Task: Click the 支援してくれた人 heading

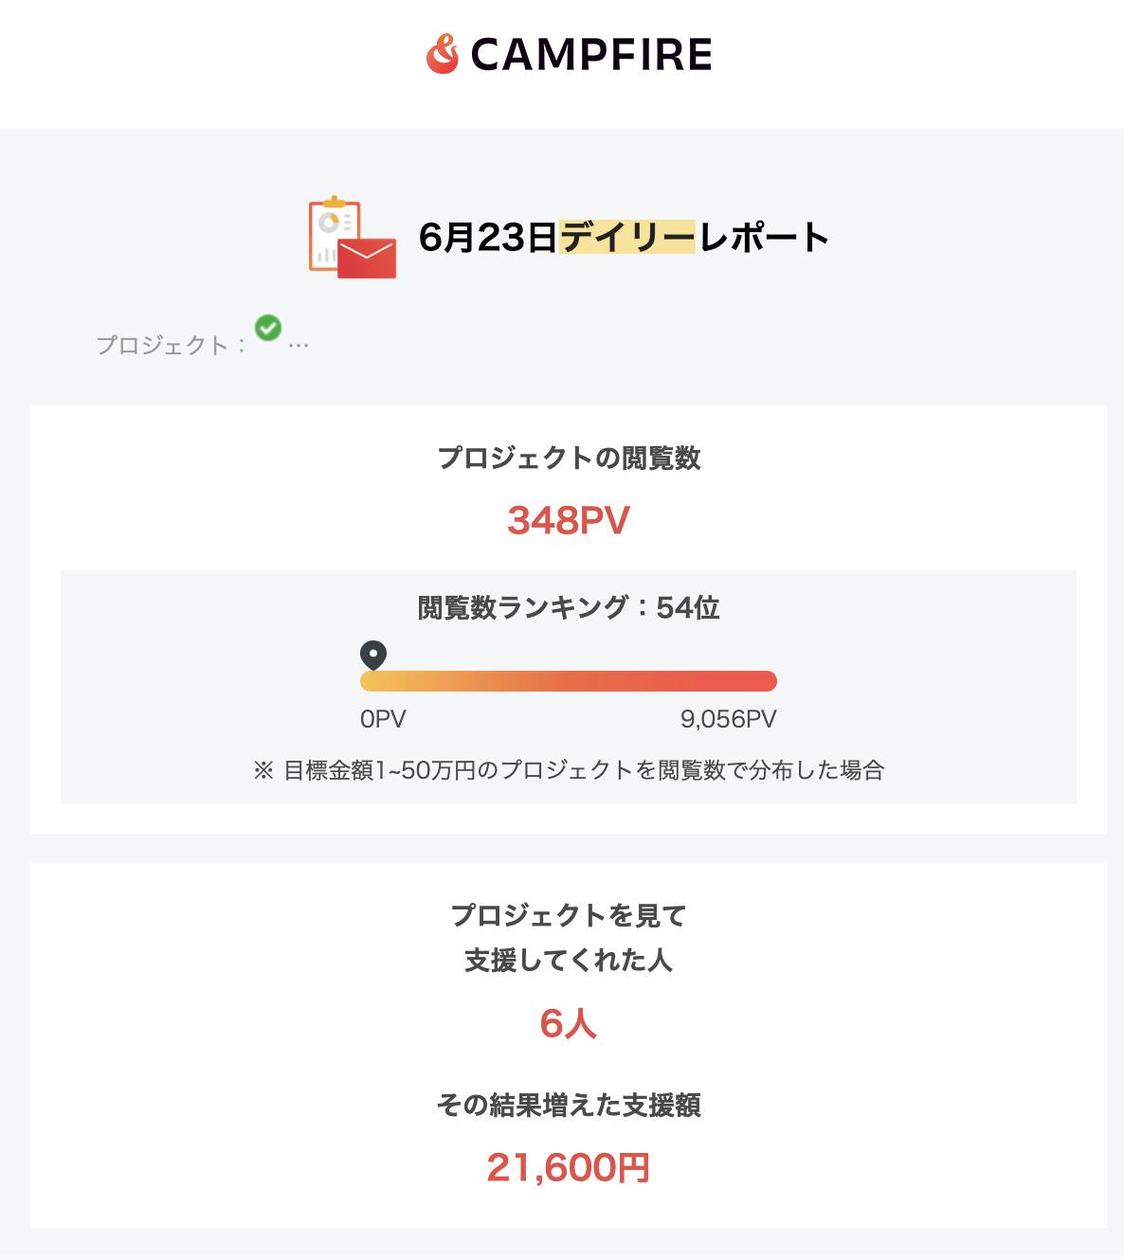Action: coord(569,961)
